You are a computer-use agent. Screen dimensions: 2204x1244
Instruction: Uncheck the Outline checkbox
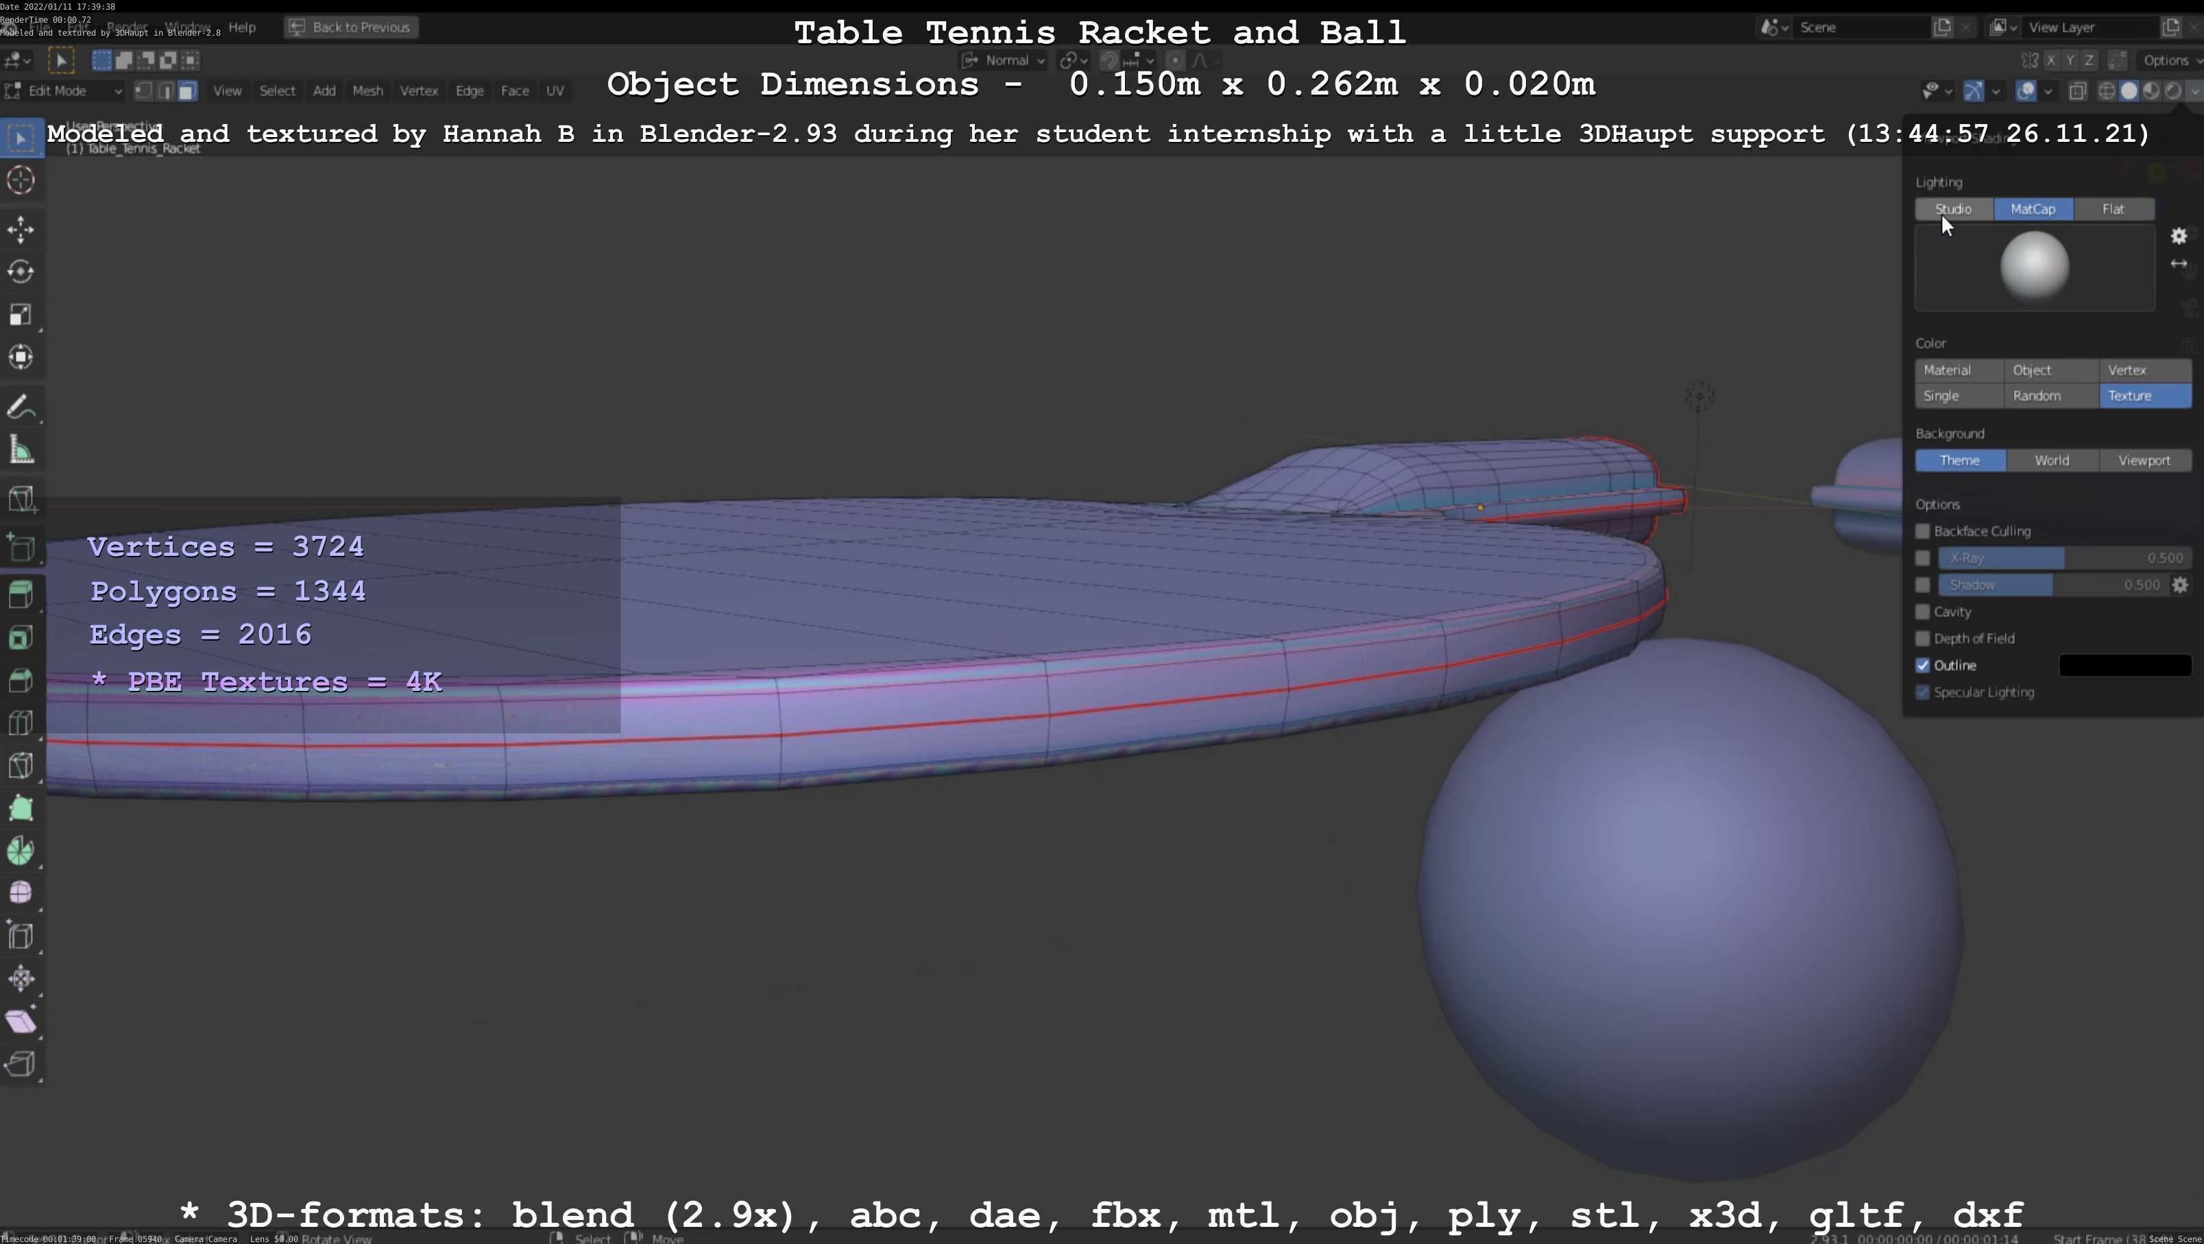1922,666
